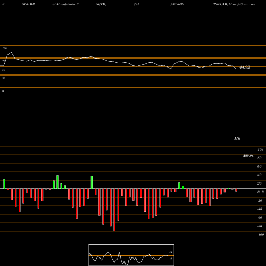The width and height of the screenshot is (266, 266).
Task: Click the -20 label on the MR axis
Action: click(x=260, y=201)
